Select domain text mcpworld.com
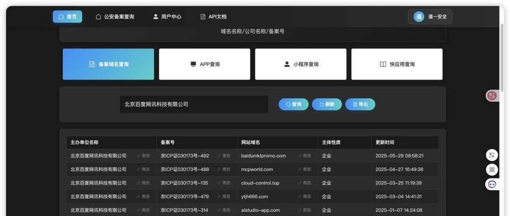Viewport: 510px width, 216px height. (x=257, y=169)
